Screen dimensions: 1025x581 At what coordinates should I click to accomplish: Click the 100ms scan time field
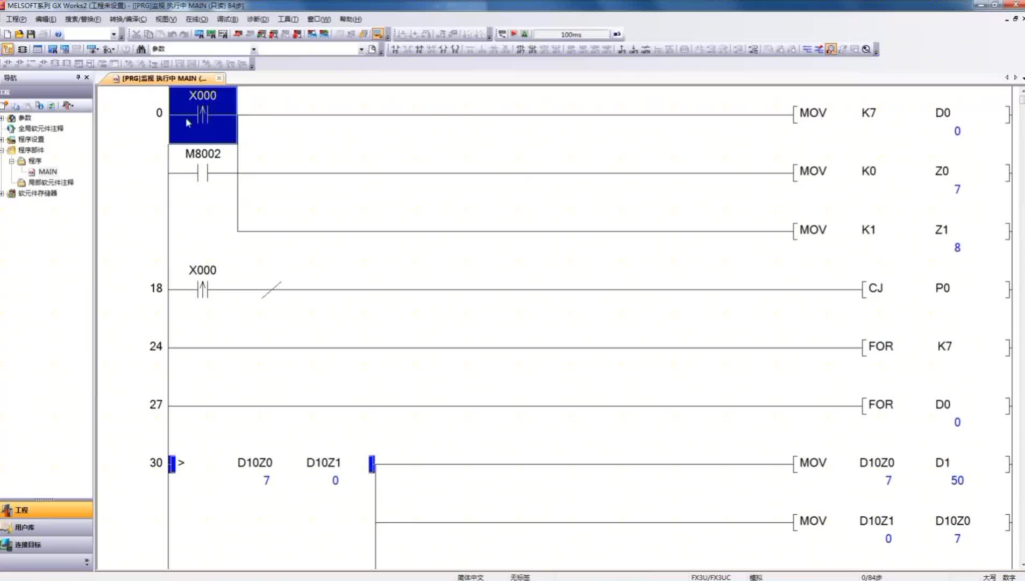pos(571,34)
